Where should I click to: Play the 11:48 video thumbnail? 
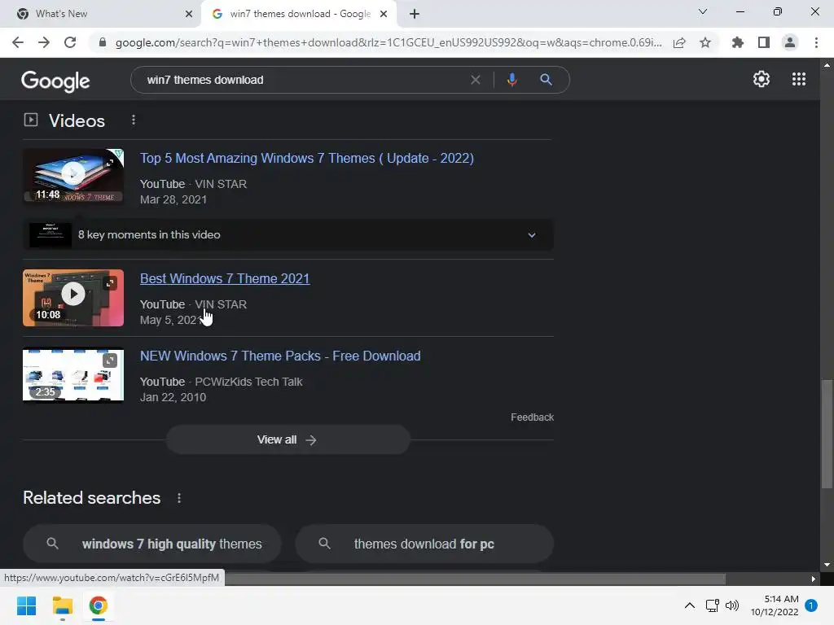click(73, 175)
